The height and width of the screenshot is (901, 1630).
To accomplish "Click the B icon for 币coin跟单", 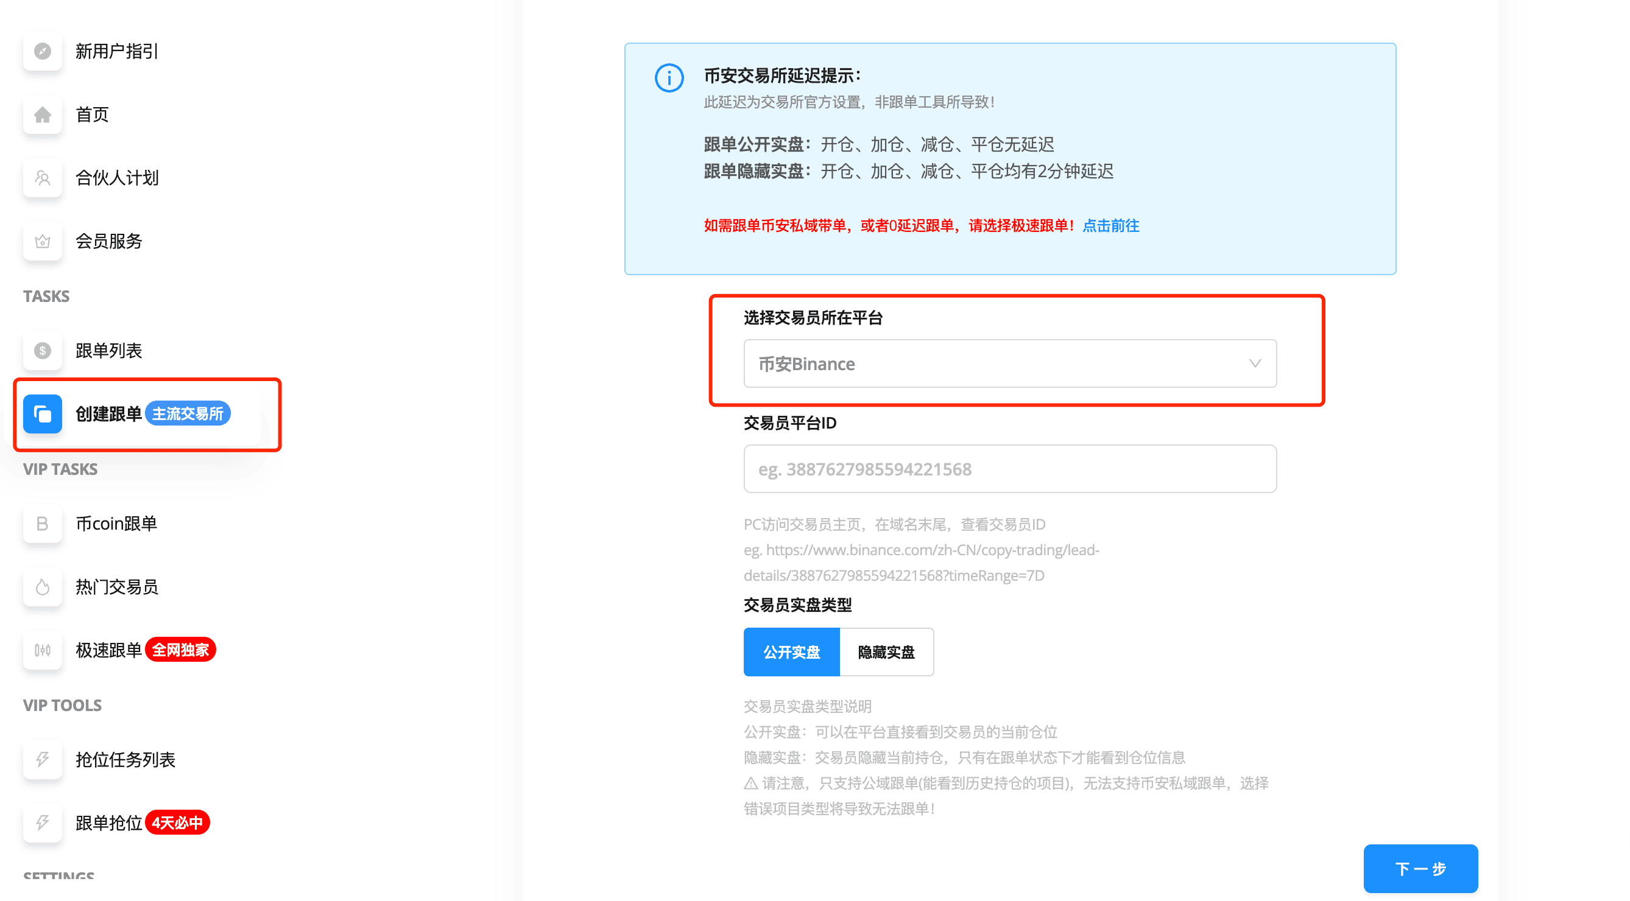I will pyautogui.click(x=43, y=524).
